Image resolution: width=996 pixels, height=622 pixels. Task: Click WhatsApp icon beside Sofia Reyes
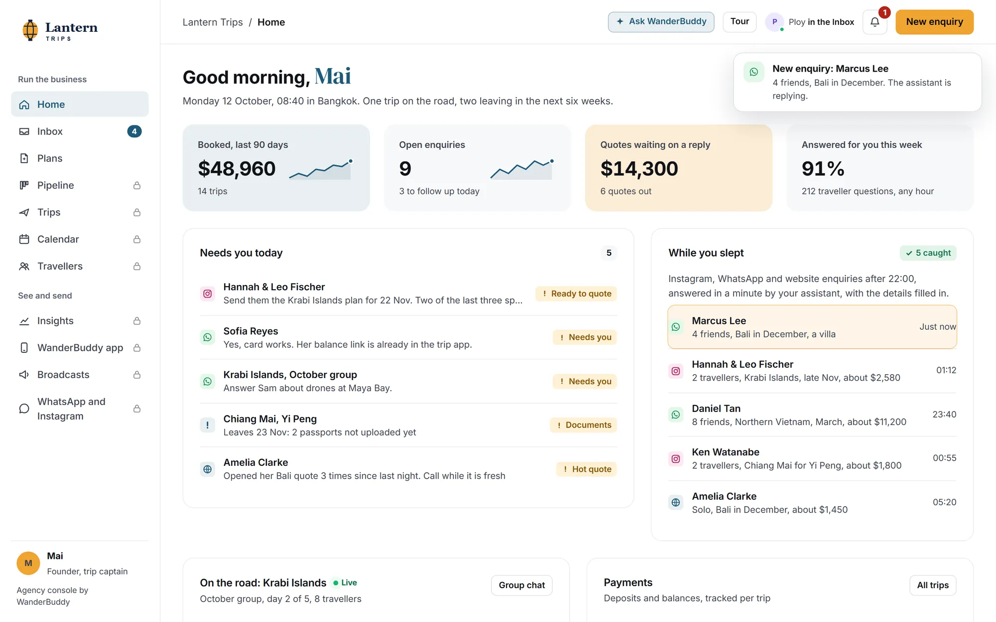[x=208, y=337]
